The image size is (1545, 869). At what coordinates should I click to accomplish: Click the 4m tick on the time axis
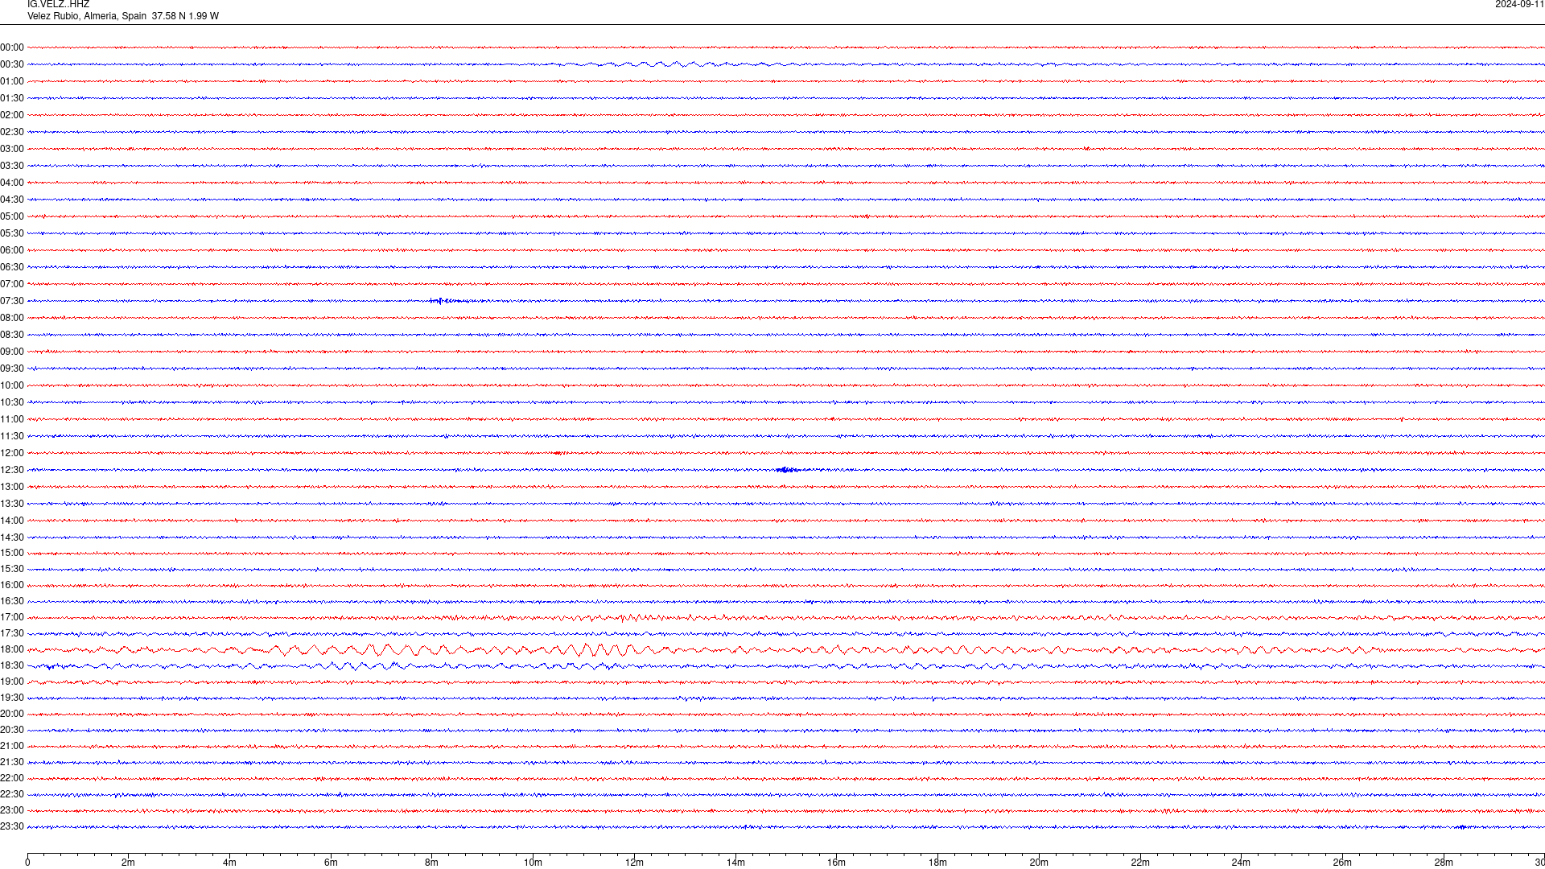(229, 863)
